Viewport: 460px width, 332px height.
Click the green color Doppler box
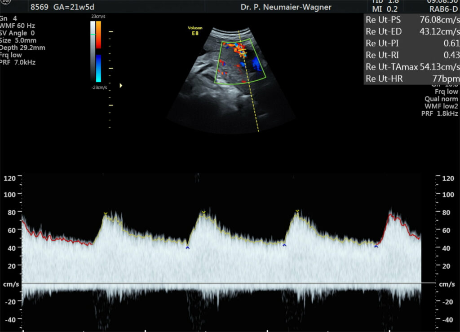tap(240, 61)
